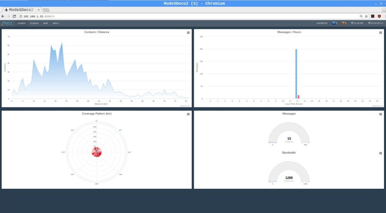Click the red coverage area in the polar chart
The width and height of the screenshot is (386, 213).
point(97,152)
